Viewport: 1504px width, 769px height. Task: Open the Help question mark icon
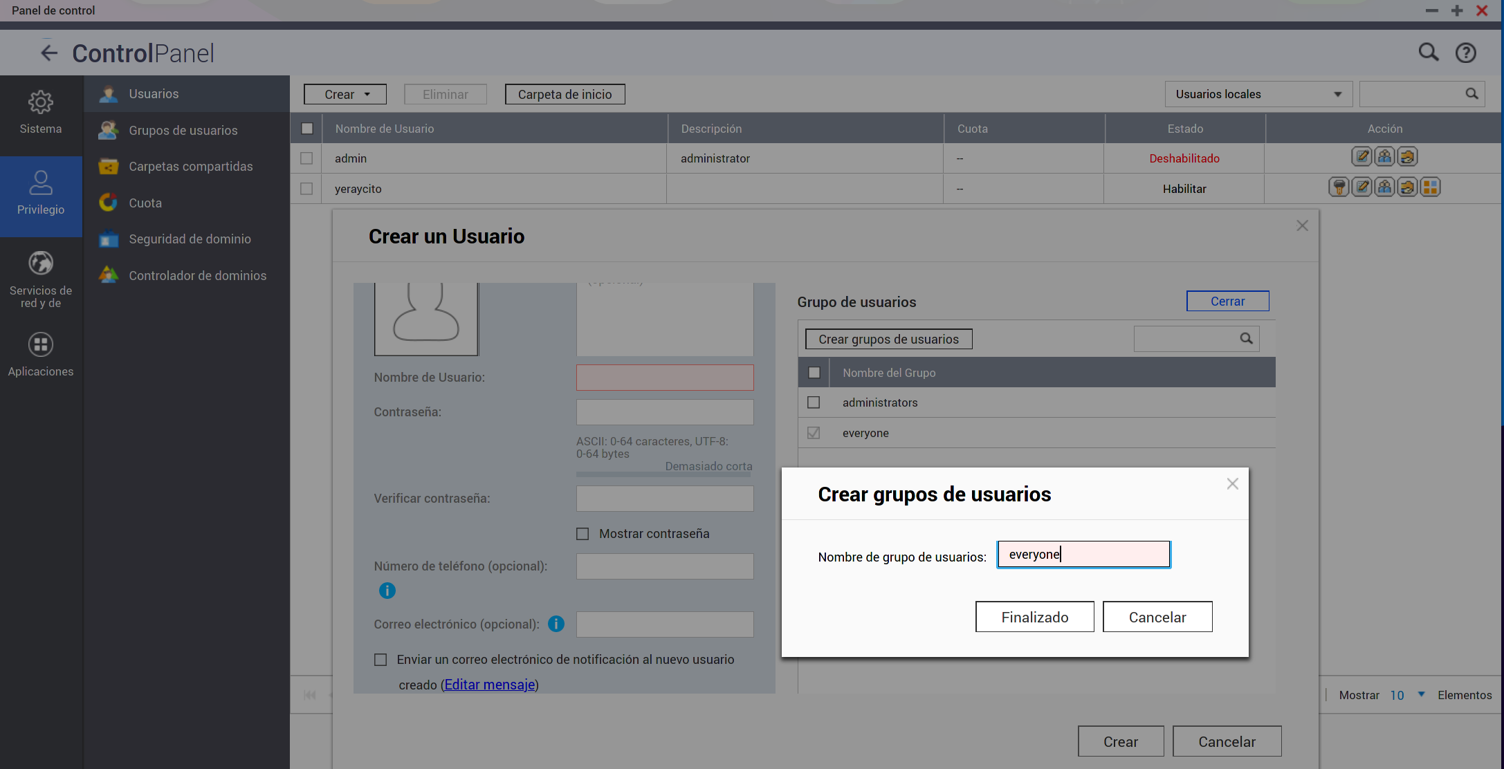[1465, 53]
